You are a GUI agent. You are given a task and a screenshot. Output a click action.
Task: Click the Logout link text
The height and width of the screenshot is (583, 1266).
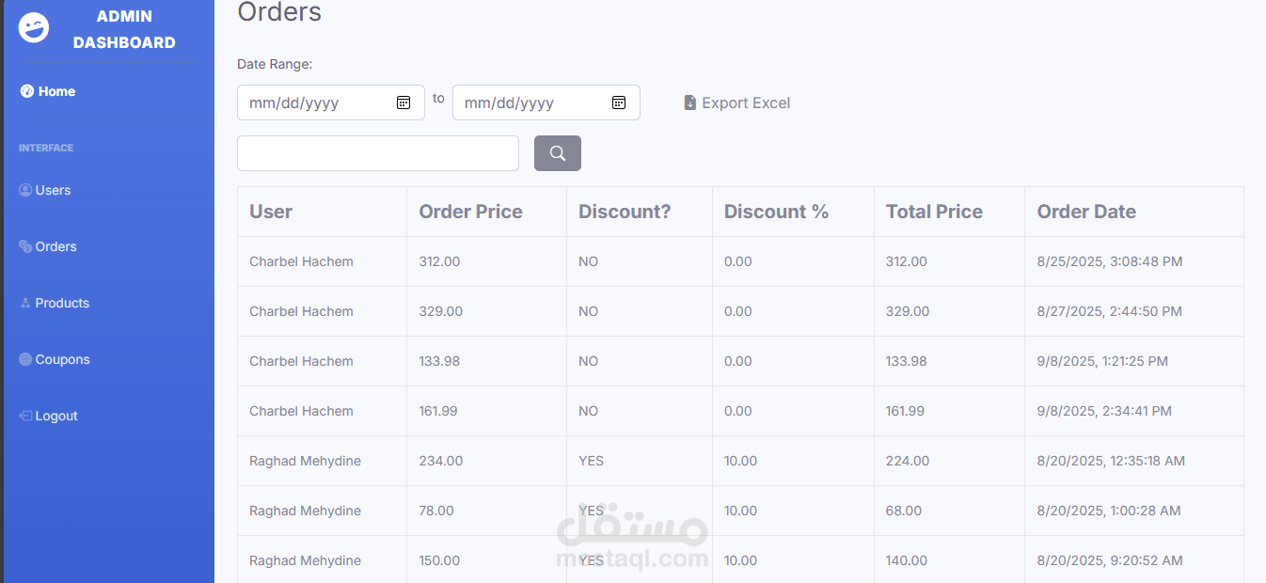coord(56,416)
